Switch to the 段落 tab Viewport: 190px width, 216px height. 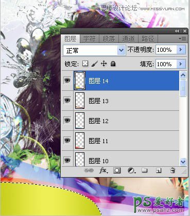pyautogui.click(x=109, y=39)
